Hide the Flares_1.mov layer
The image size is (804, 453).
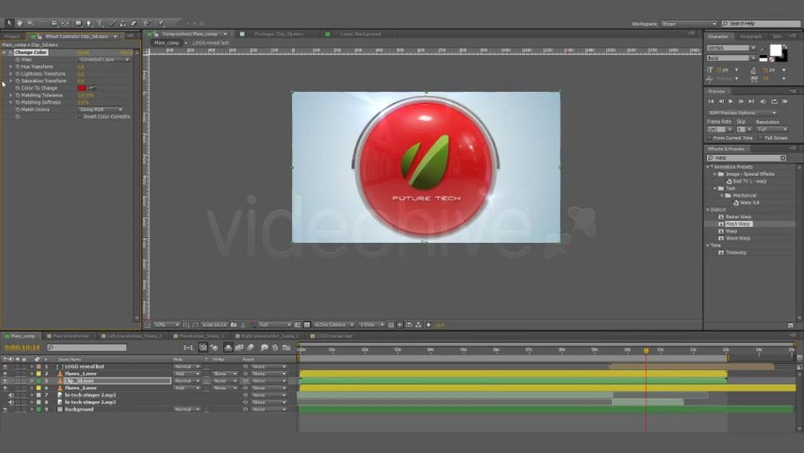click(x=5, y=374)
